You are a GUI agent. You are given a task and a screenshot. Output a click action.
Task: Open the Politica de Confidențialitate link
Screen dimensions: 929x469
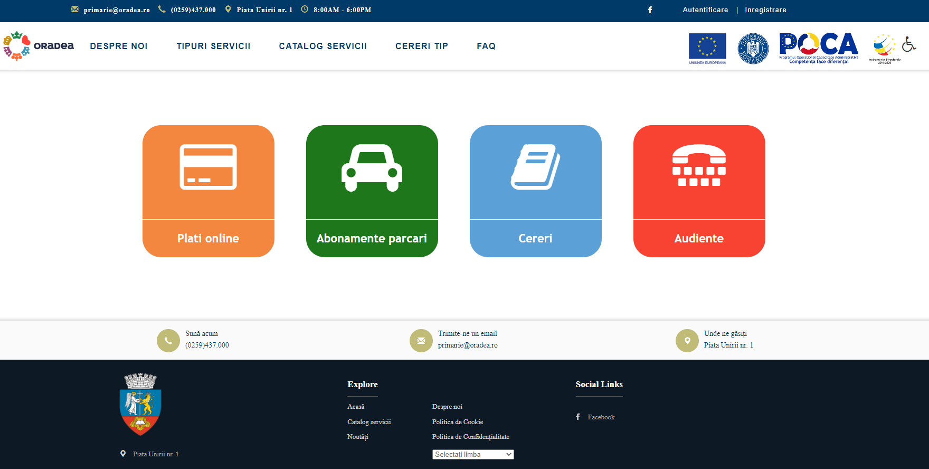point(471,437)
